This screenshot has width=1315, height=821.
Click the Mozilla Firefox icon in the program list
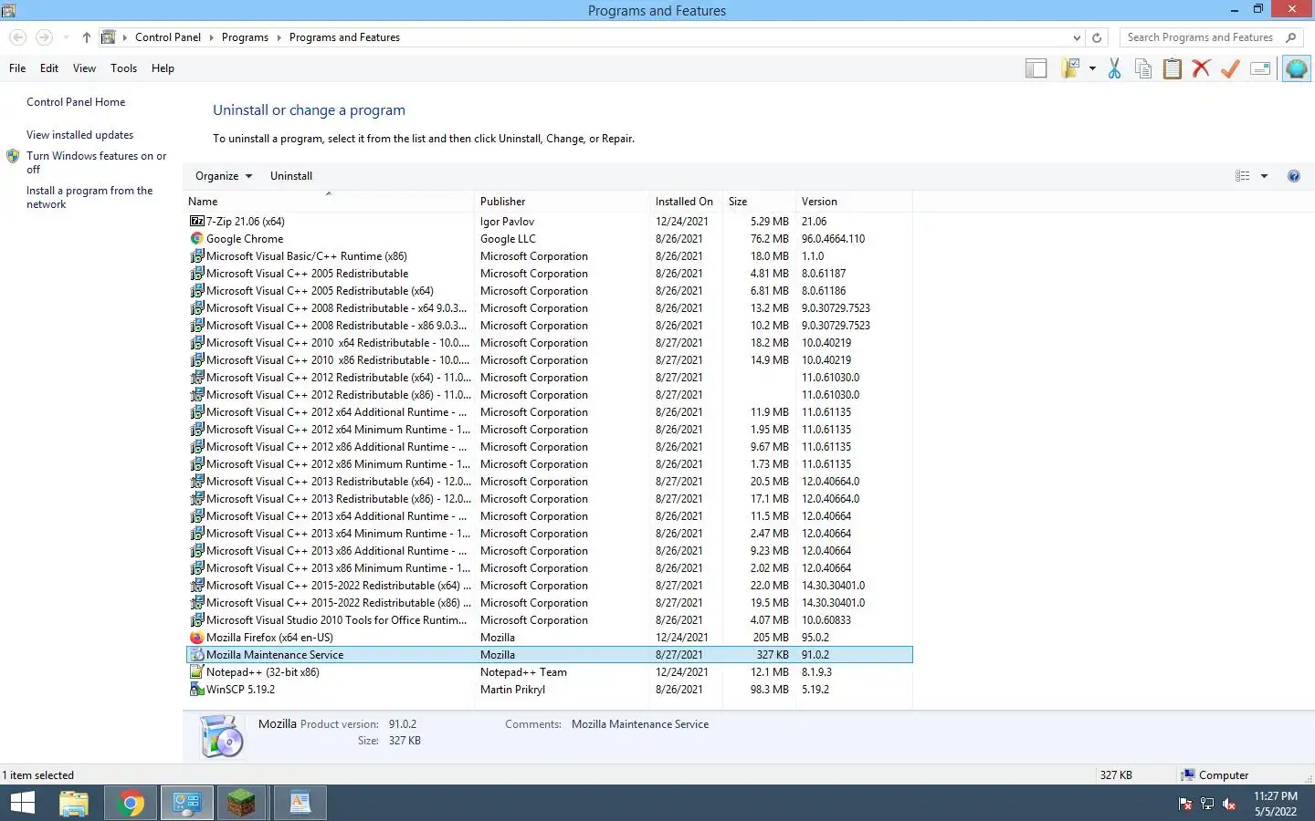pyautogui.click(x=196, y=638)
